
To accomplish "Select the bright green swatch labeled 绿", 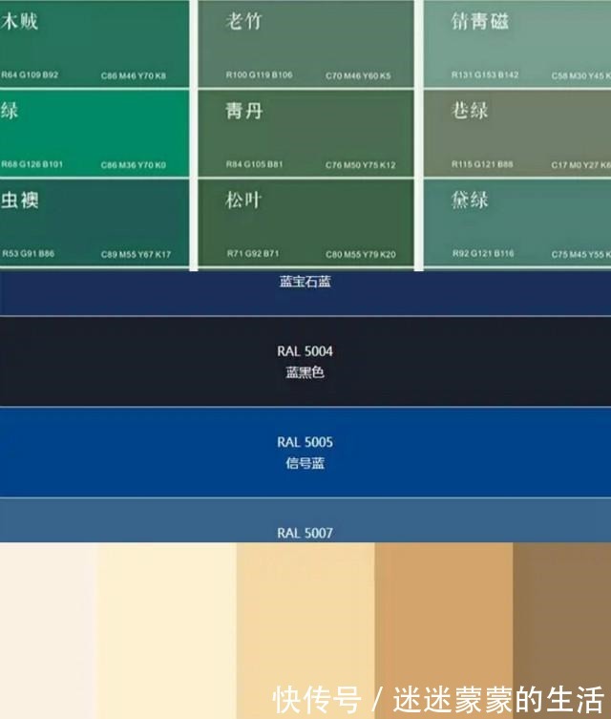I will coord(94,133).
